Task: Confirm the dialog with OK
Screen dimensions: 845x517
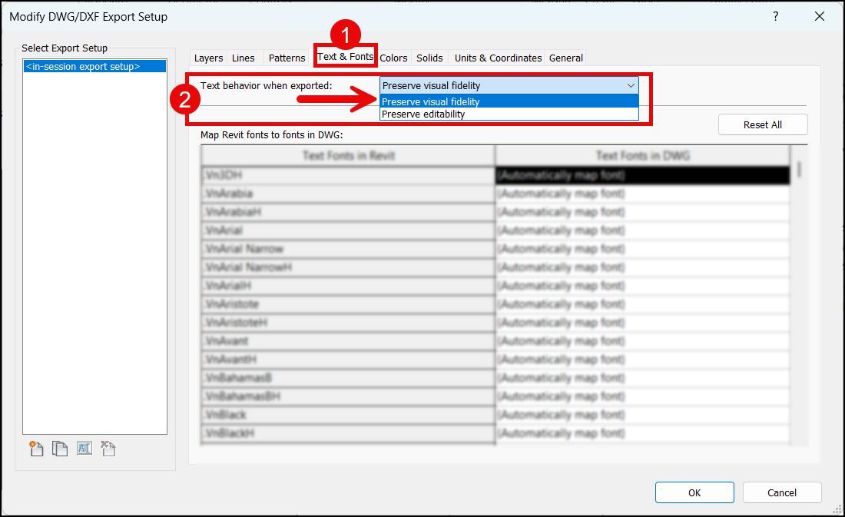Action: click(694, 492)
